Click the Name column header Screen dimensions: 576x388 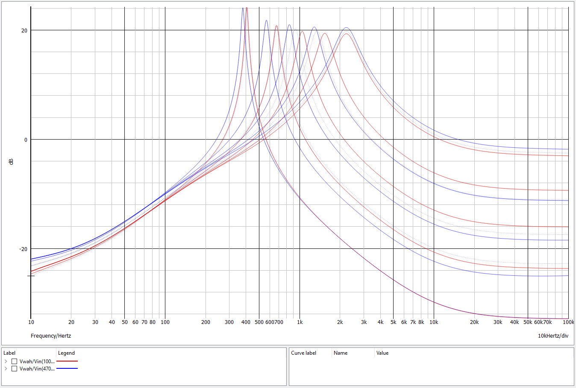(x=341, y=353)
